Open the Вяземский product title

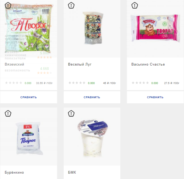(14, 64)
